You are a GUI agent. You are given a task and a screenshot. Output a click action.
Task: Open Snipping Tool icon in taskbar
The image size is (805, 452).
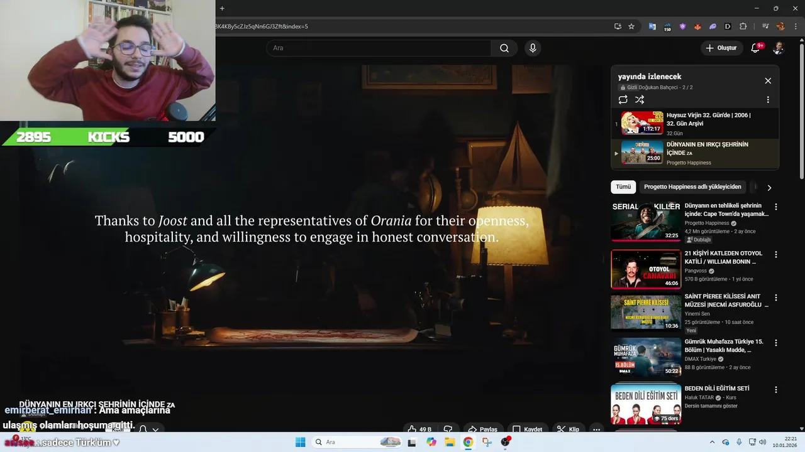(x=487, y=442)
